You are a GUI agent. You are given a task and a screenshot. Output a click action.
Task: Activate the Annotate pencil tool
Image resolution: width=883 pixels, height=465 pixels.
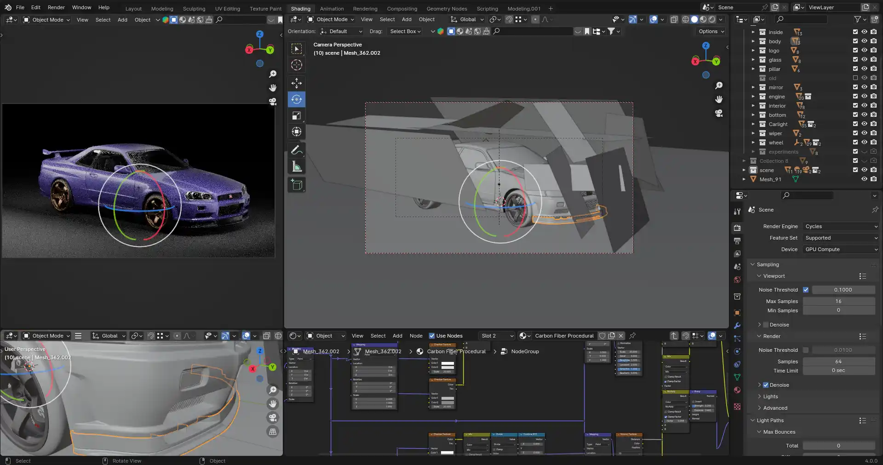click(297, 150)
